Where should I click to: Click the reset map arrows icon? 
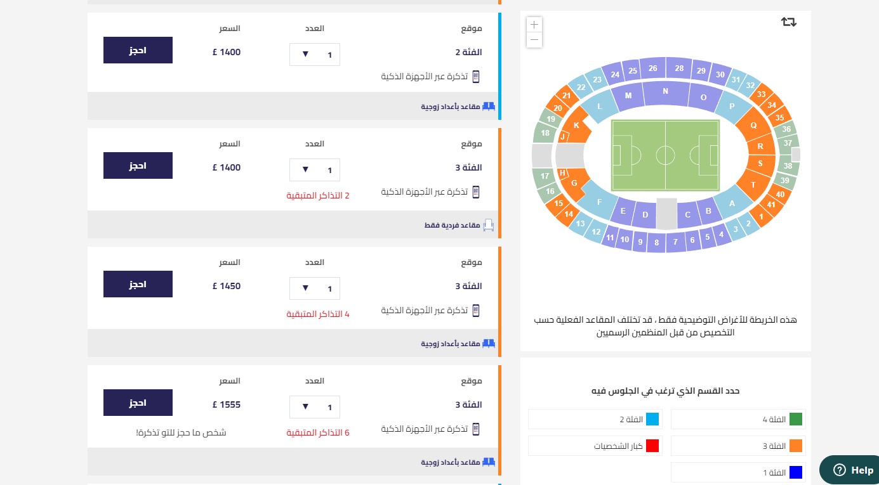coord(788,22)
